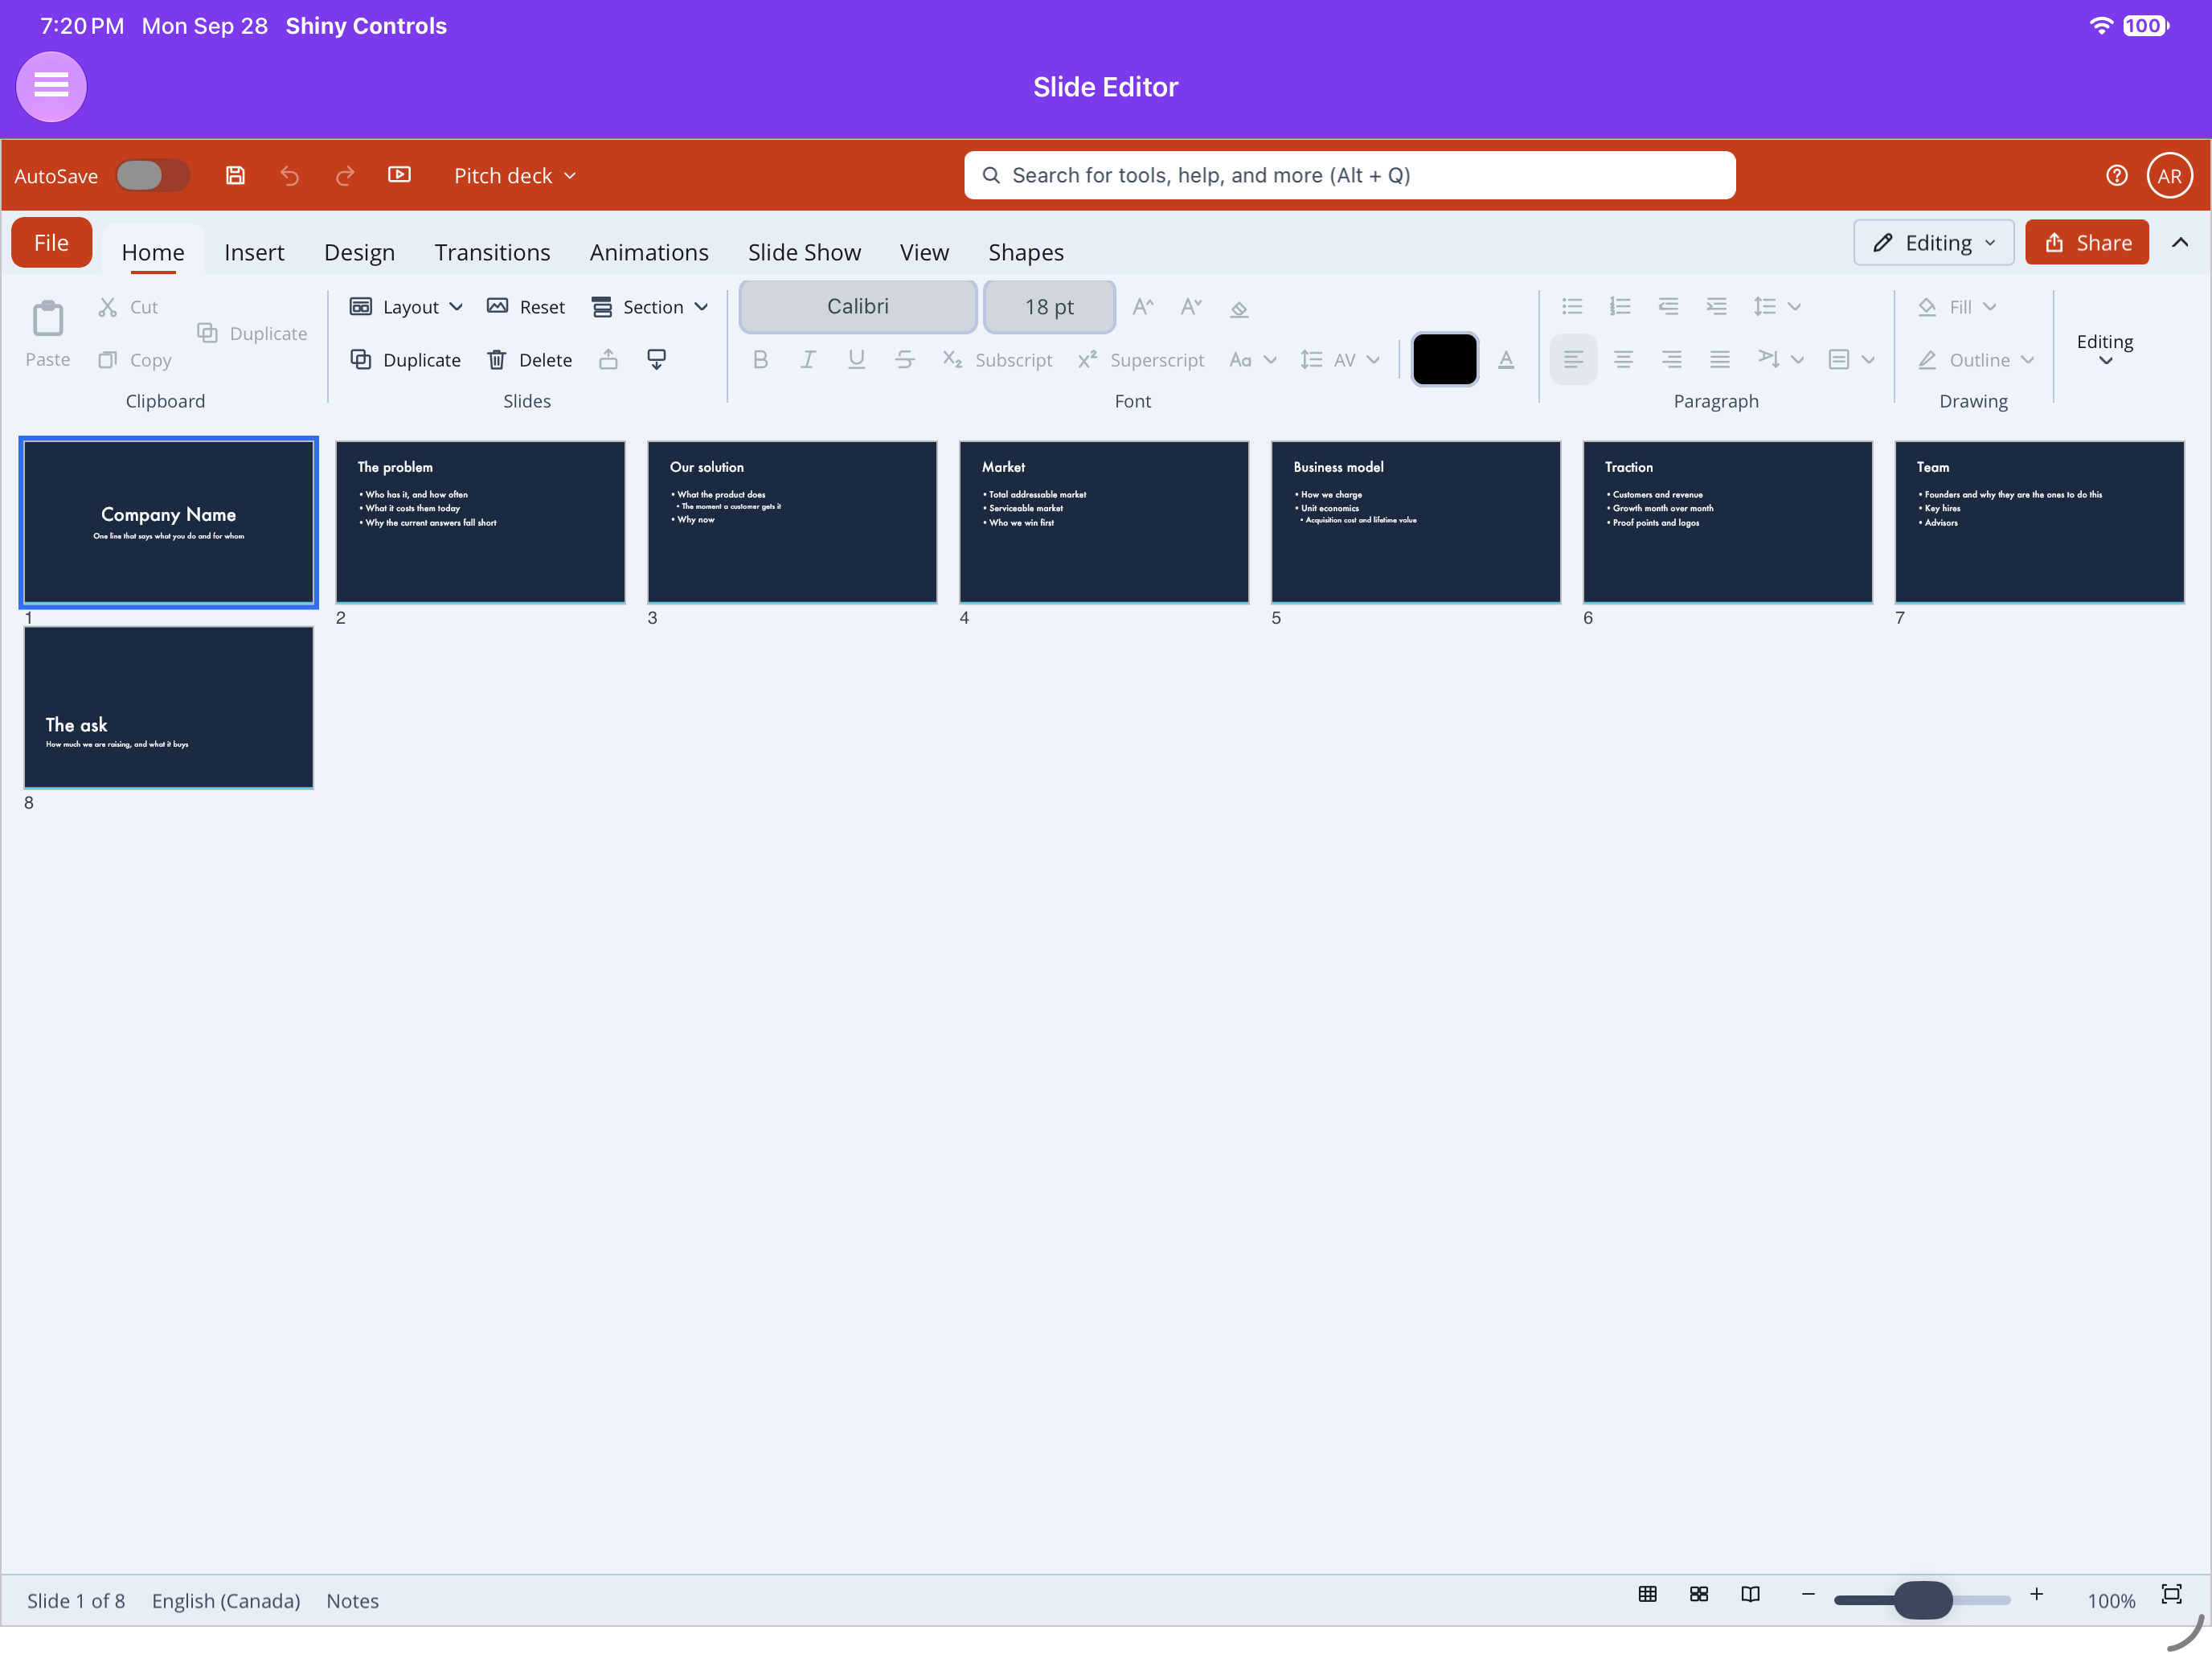Switch to the Insert tab

tap(254, 252)
